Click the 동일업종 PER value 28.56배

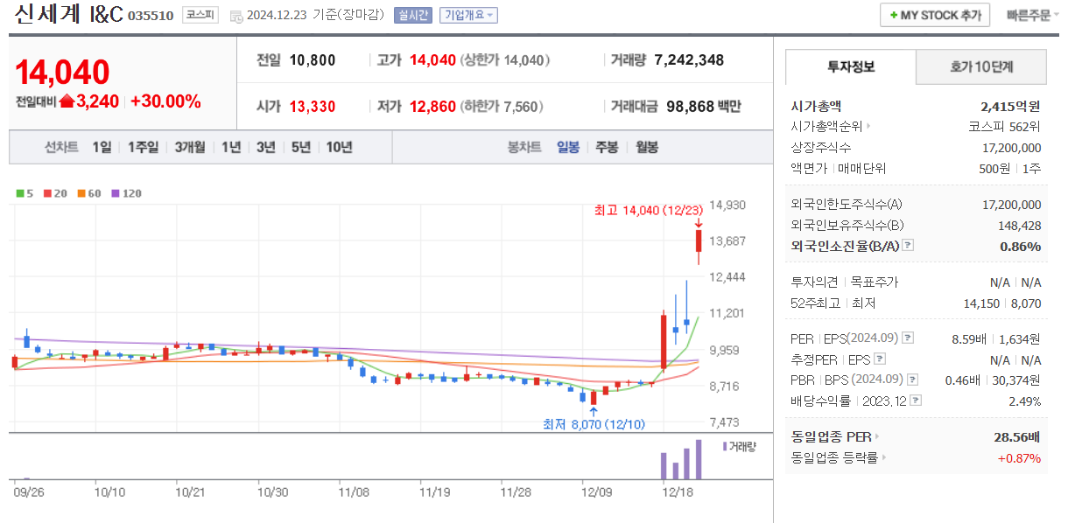pyautogui.click(x=1017, y=436)
